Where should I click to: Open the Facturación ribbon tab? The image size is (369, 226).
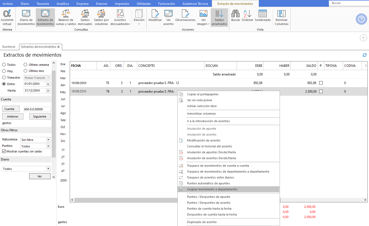click(166, 4)
